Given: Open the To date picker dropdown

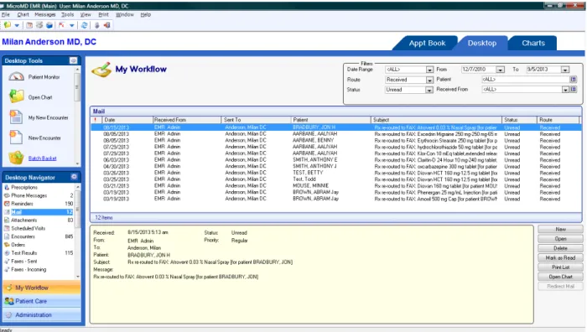Looking at the screenshot, I should point(565,70).
